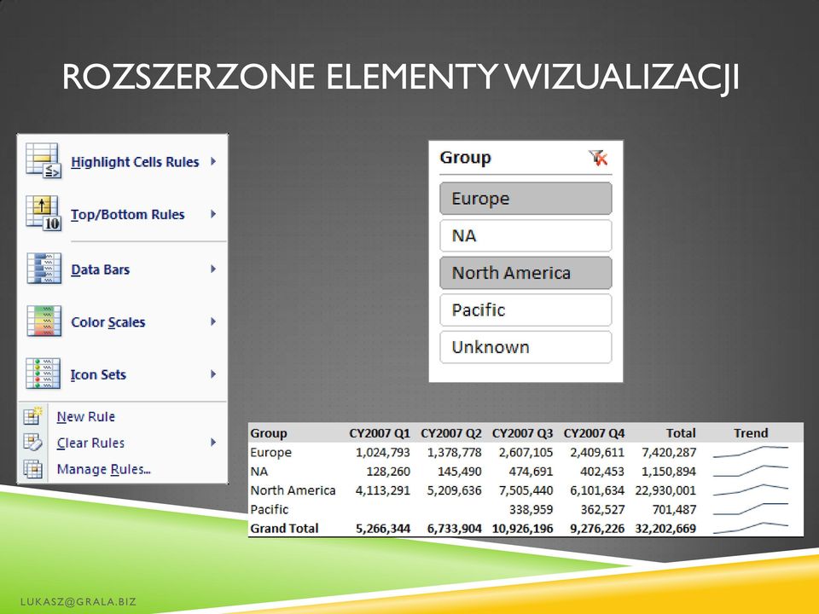Click cell value 338,959

[531, 509]
